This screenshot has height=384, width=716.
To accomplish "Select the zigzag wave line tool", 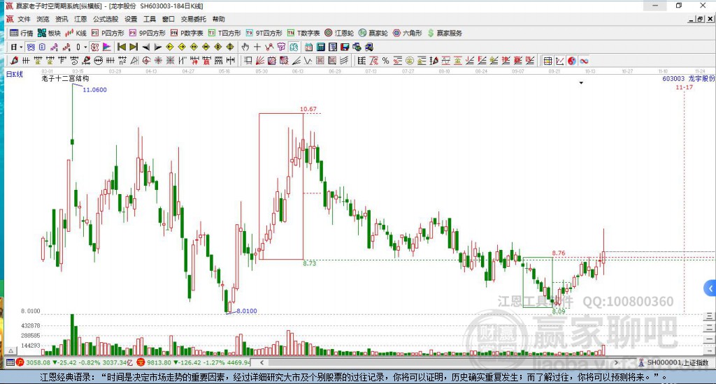I will pos(308,61).
